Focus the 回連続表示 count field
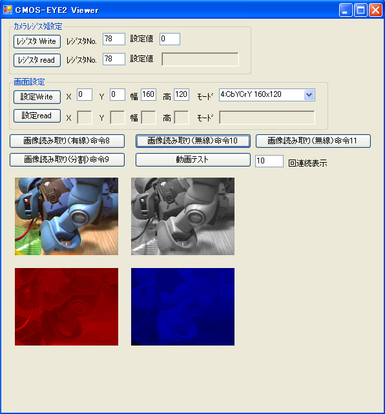 click(269, 161)
